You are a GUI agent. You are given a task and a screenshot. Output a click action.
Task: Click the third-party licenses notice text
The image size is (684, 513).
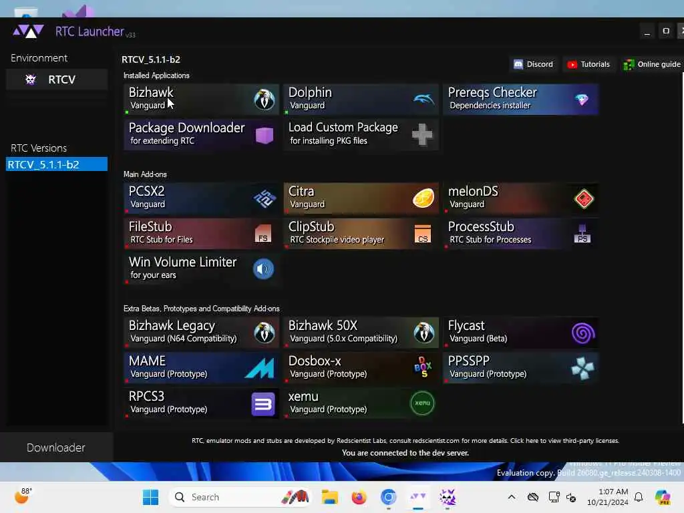click(x=405, y=441)
